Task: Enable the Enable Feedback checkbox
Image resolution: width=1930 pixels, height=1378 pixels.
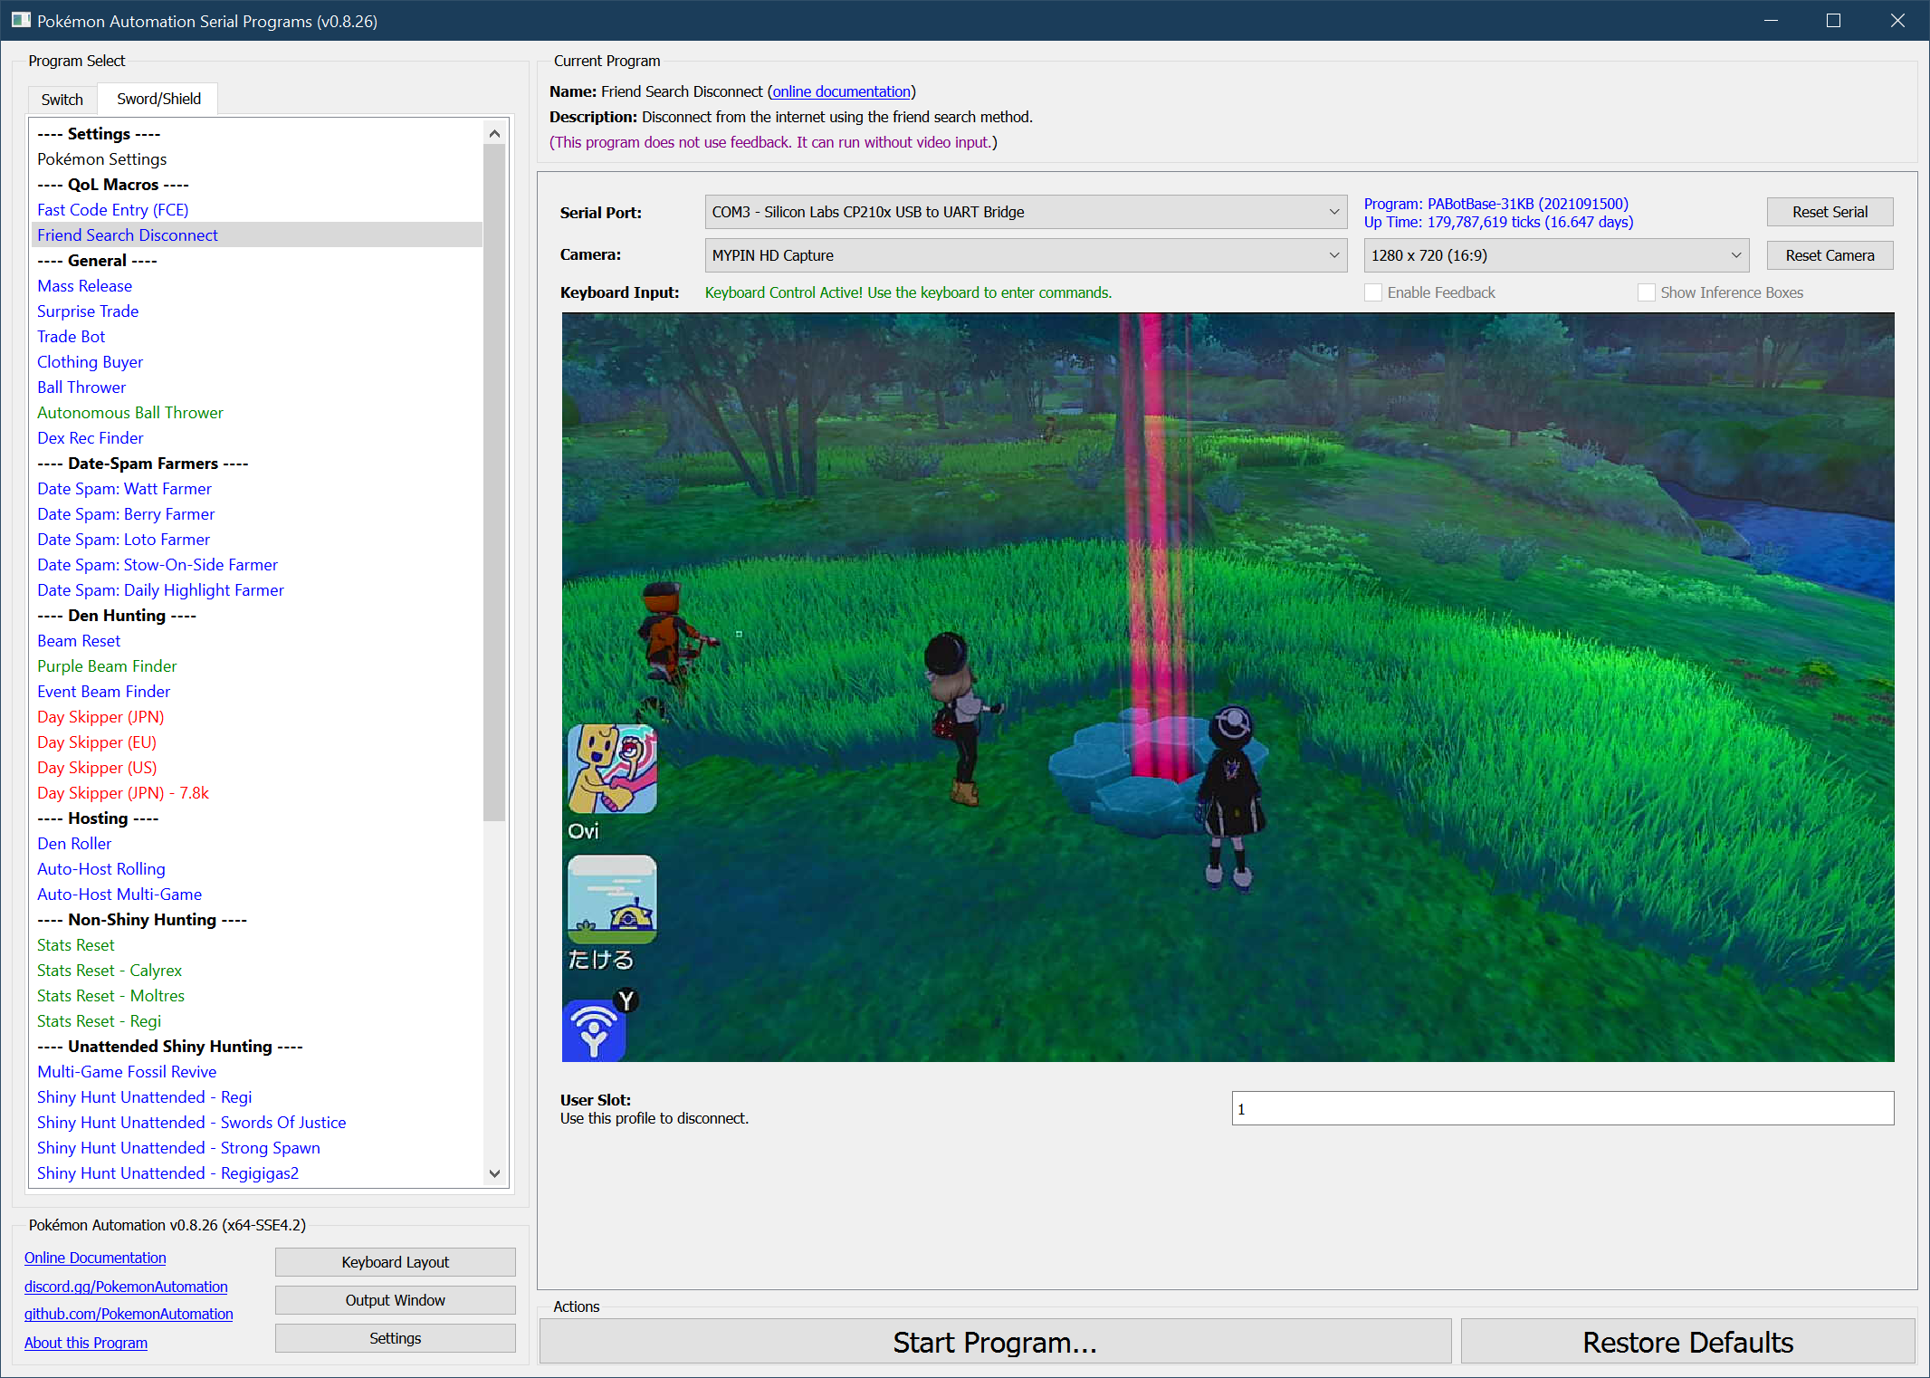Action: 1373,292
